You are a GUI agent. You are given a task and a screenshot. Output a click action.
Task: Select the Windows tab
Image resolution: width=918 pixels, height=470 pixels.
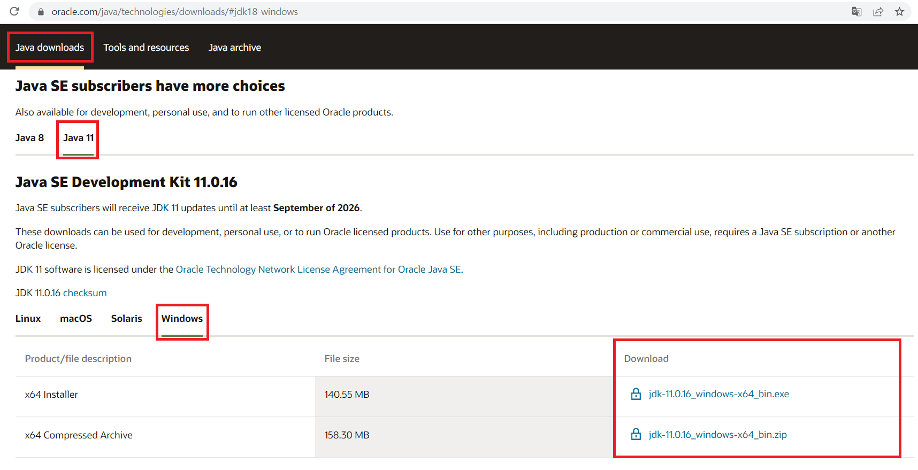tap(182, 319)
